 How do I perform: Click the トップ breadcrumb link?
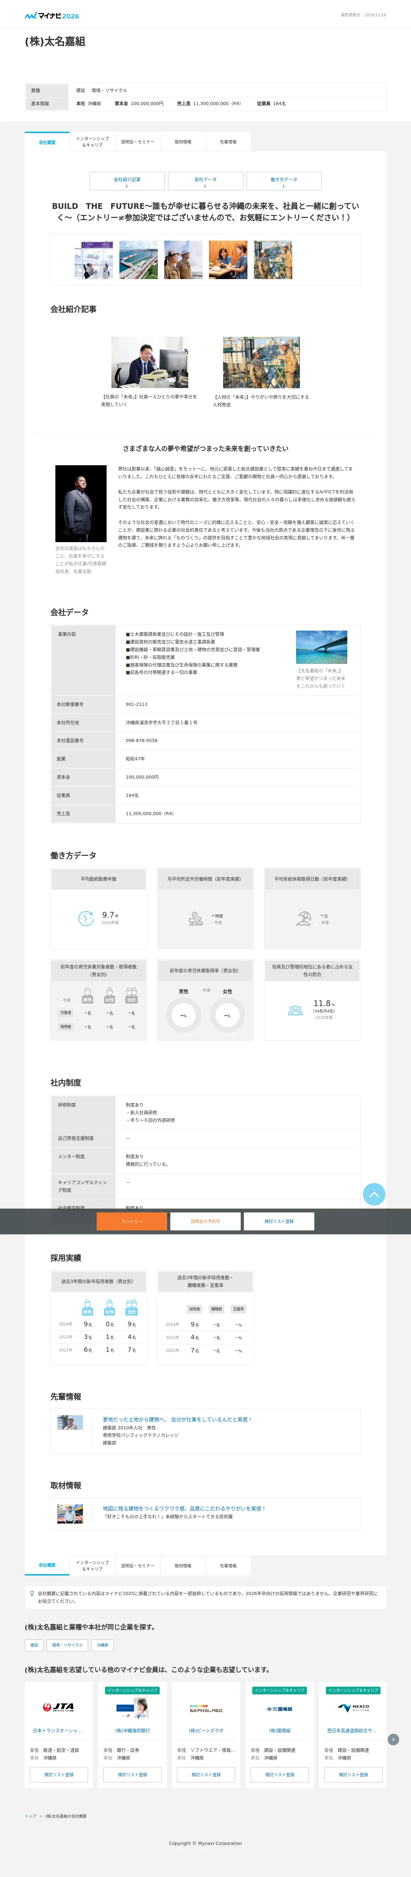coord(30,1816)
